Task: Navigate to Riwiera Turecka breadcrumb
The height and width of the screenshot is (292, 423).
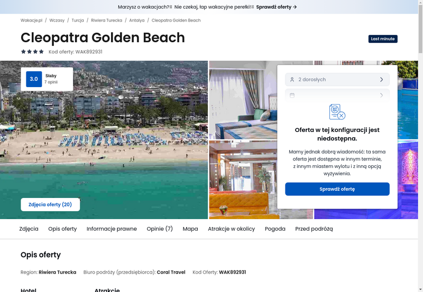Action: [107, 21]
